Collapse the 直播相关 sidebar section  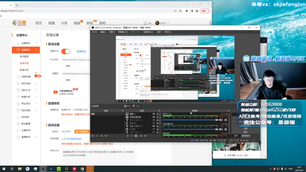tap(36, 50)
